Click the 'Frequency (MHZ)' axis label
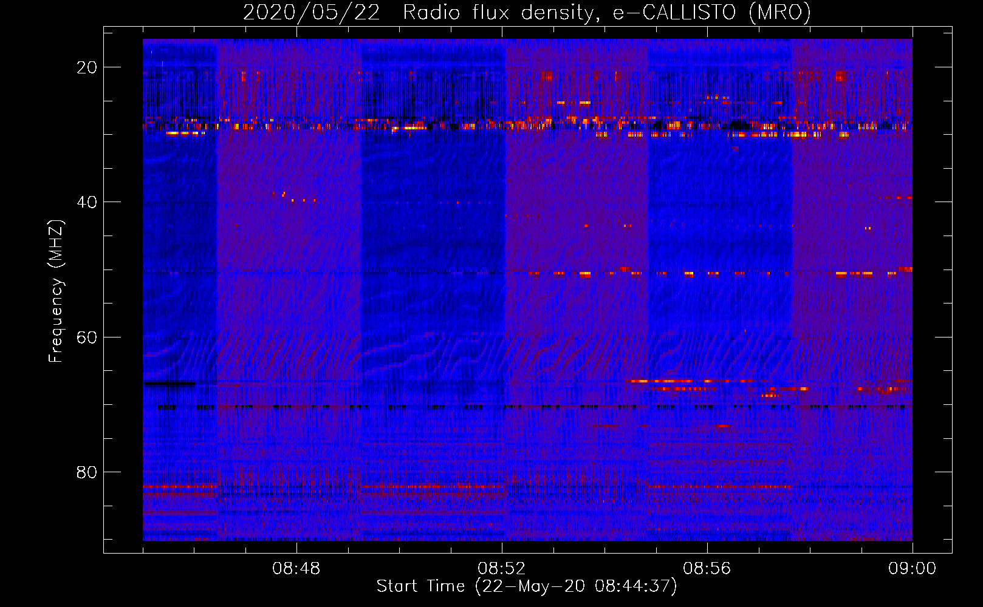The width and height of the screenshot is (983, 607). 56,291
